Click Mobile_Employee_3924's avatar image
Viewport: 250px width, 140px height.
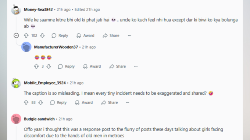(x=16, y=83)
